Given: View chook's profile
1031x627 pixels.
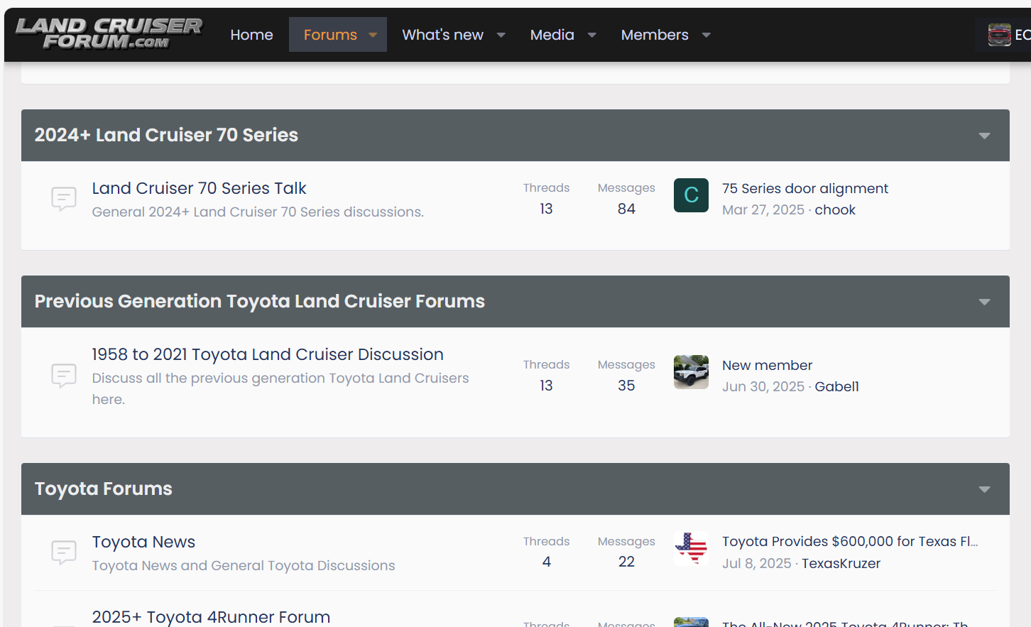Looking at the screenshot, I should click(x=835, y=210).
